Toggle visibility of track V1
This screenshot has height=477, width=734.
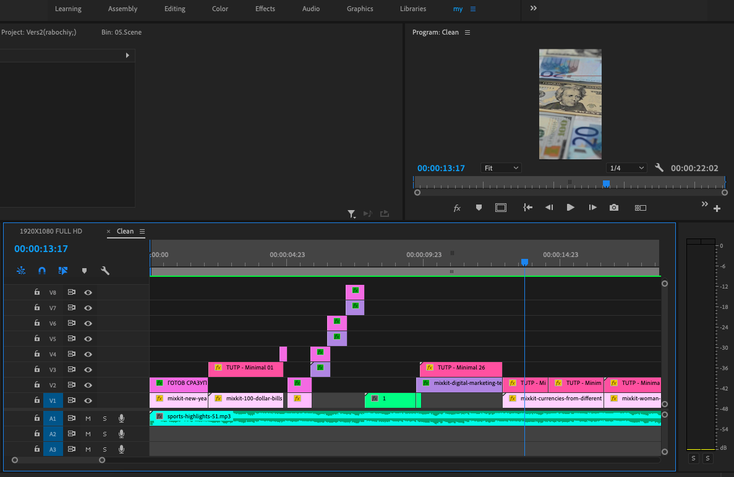coord(88,400)
